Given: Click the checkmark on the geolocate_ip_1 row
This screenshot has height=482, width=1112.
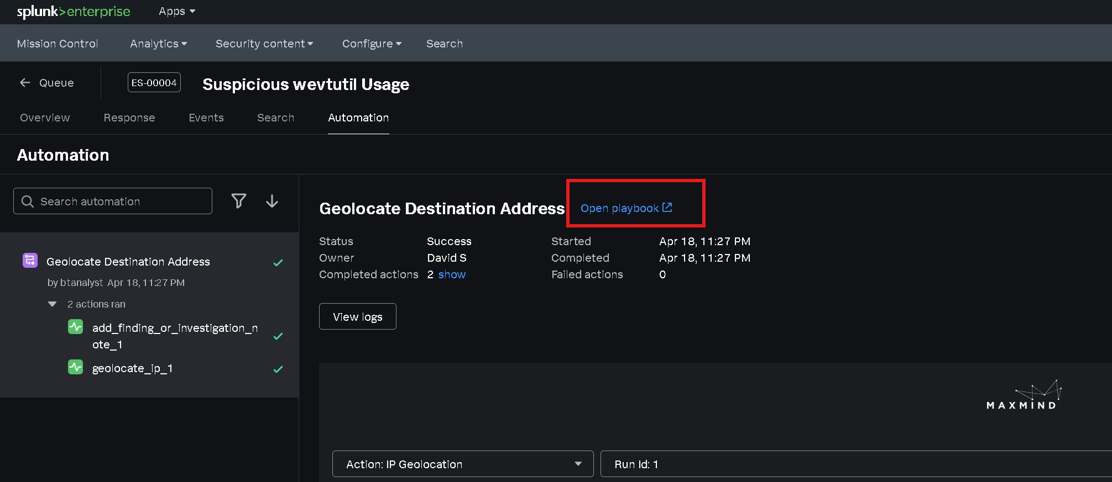Looking at the screenshot, I should pos(278,369).
